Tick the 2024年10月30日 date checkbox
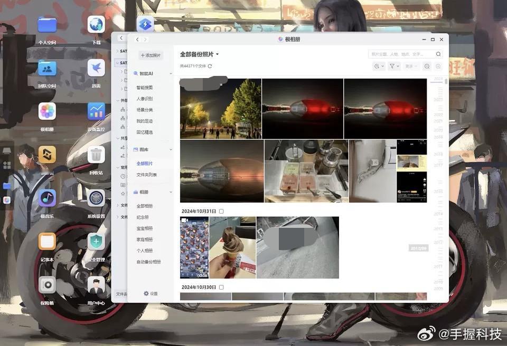 tap(221, 287)
